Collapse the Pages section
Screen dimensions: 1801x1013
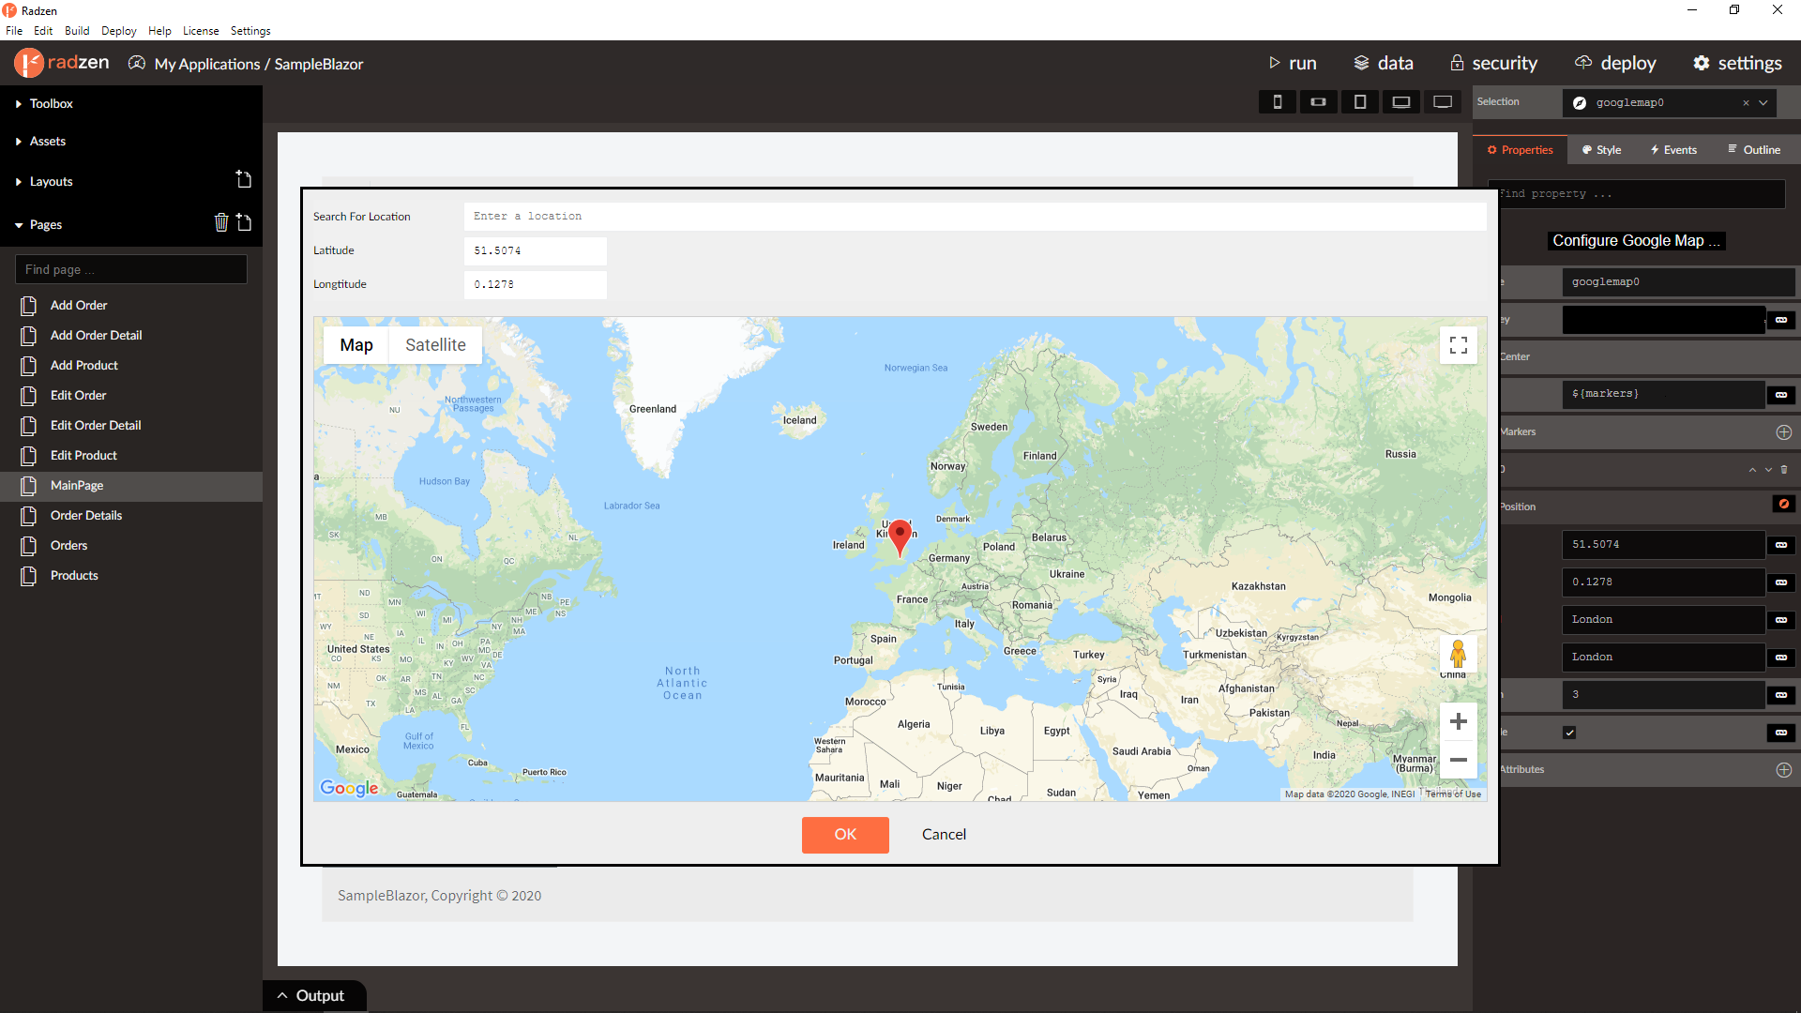(45, 224)
